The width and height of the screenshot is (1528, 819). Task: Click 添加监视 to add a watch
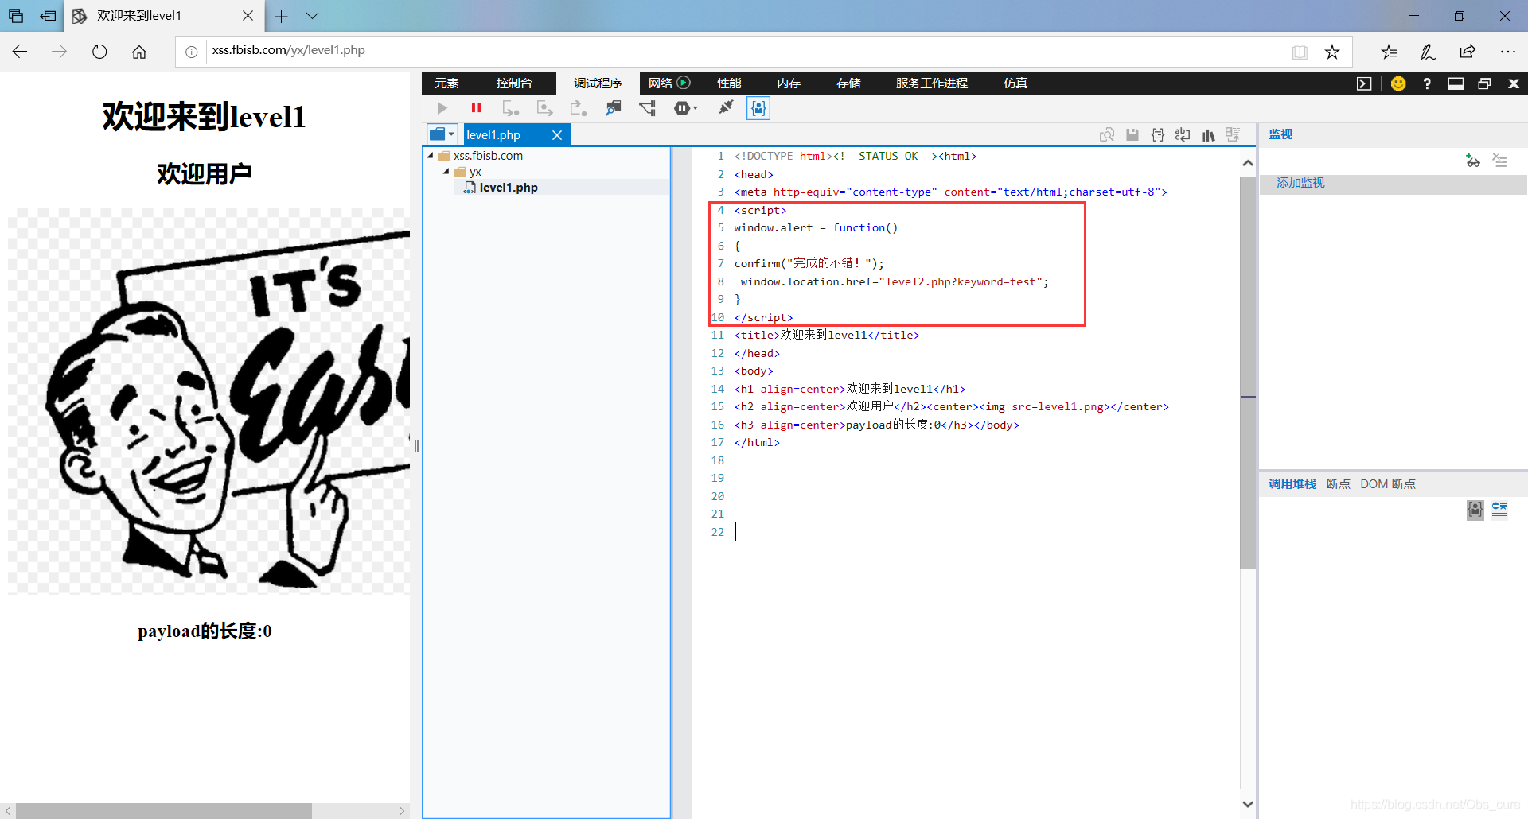tap(1300, 183)
